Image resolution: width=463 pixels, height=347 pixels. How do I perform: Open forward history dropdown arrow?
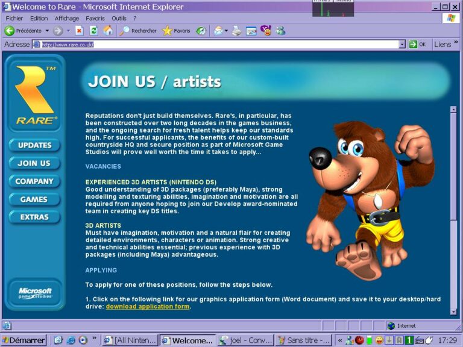[68, 31]
